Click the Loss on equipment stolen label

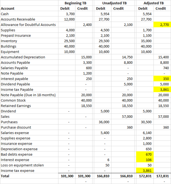22,165
